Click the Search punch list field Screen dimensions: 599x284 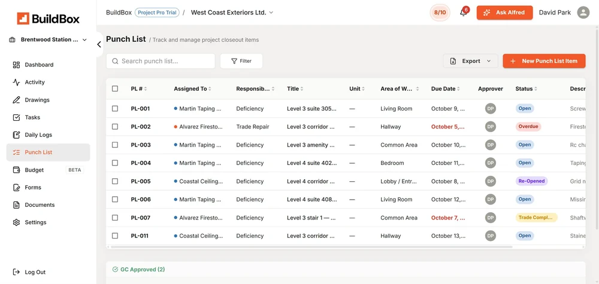point(161,61)
